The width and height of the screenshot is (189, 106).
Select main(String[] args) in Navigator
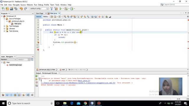point(15,65)
